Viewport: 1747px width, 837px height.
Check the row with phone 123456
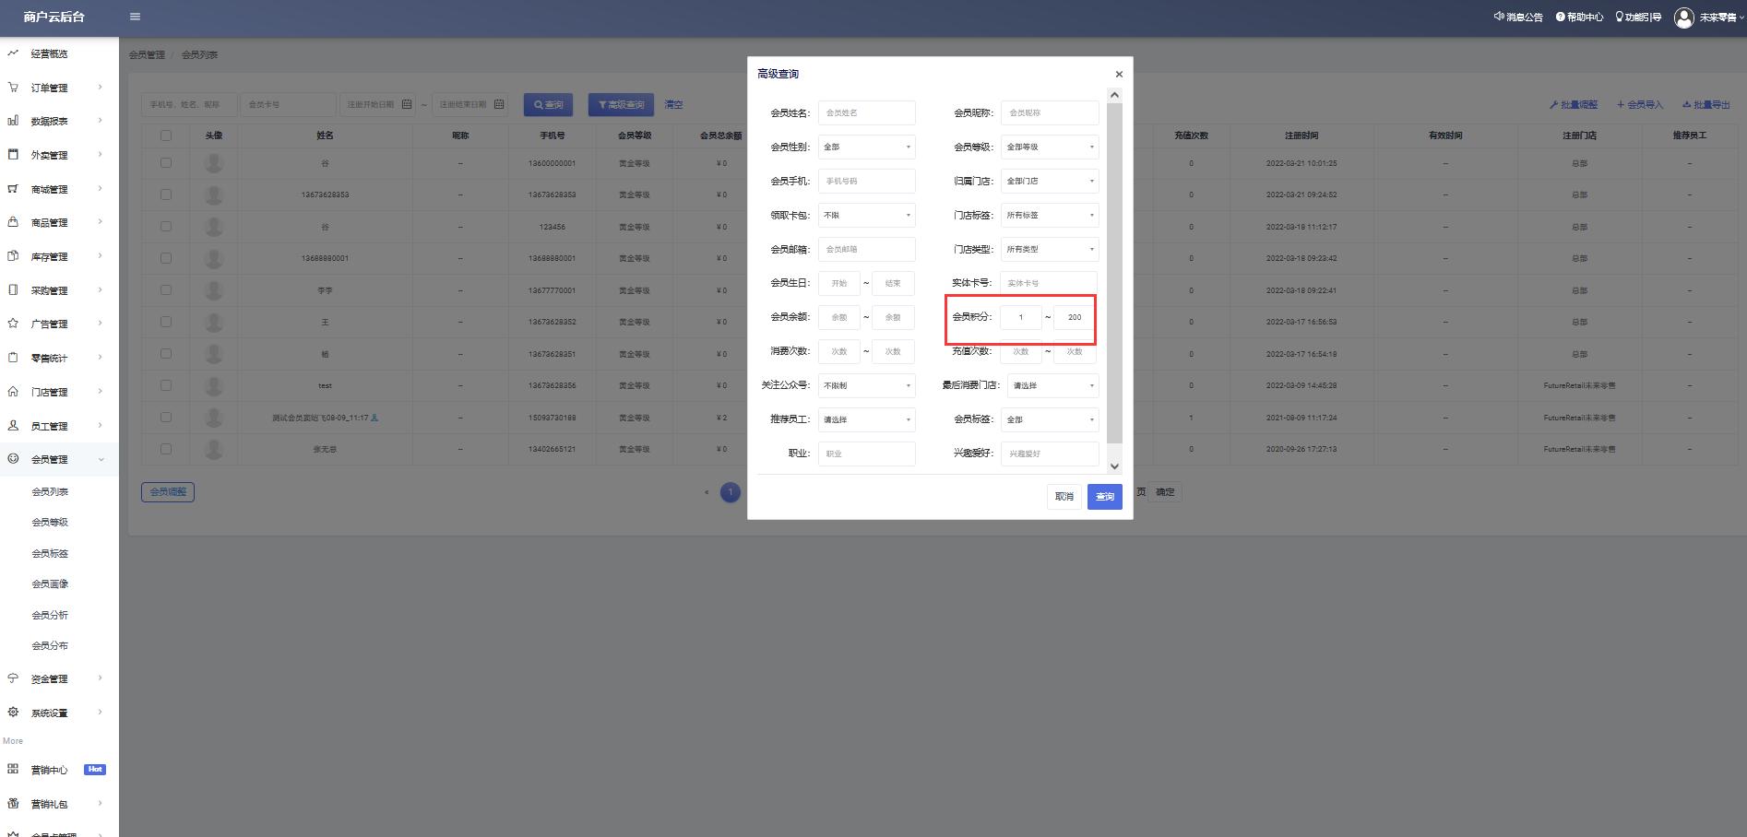click(x=166, y=226)
